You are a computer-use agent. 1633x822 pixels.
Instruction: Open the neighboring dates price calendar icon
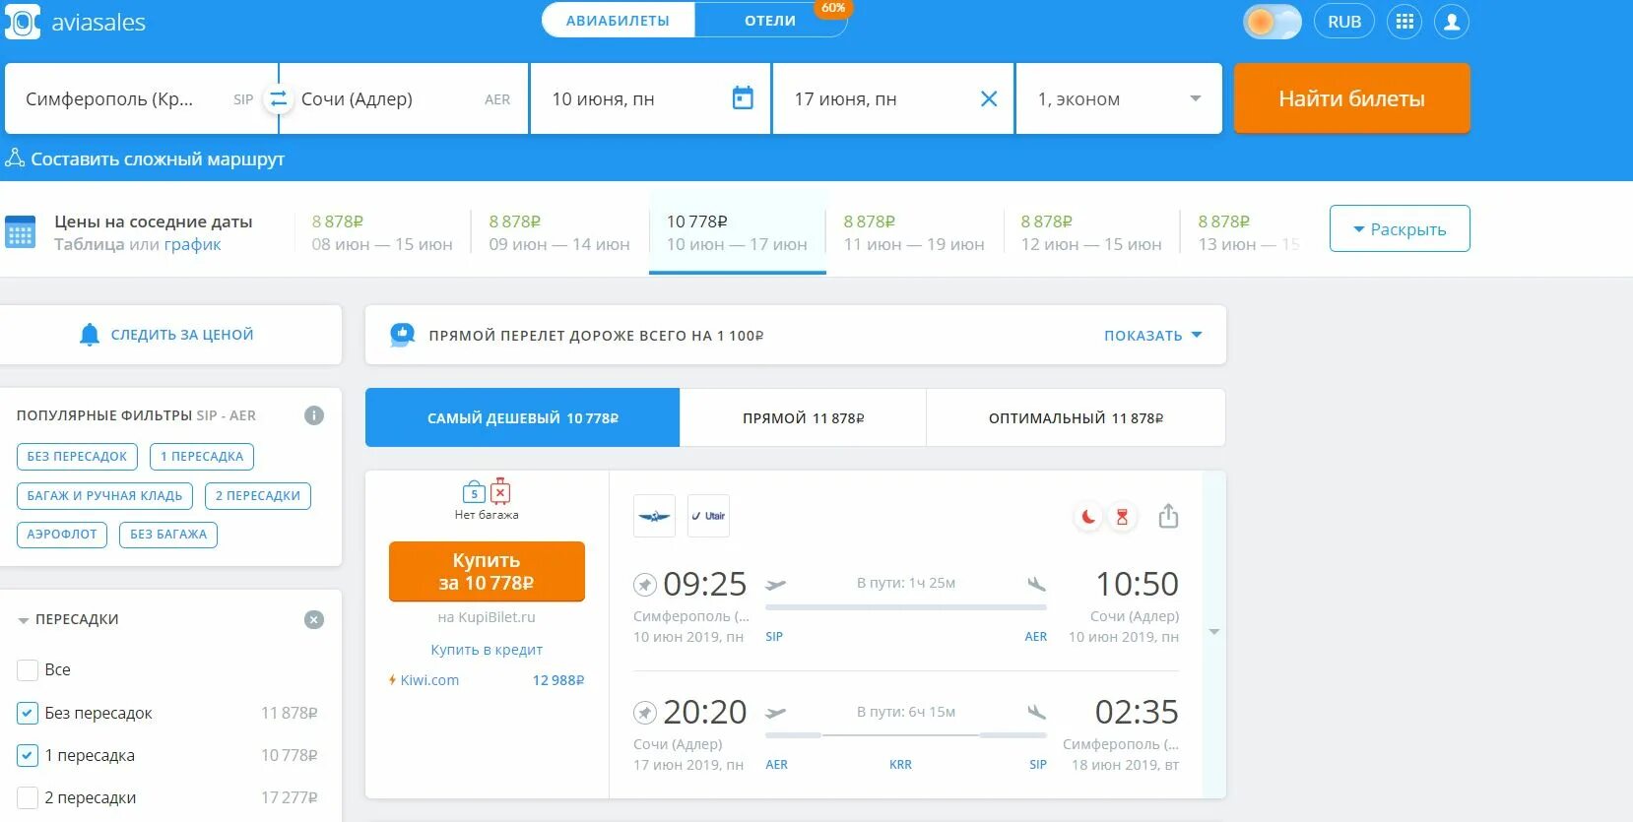pos(21,231)
